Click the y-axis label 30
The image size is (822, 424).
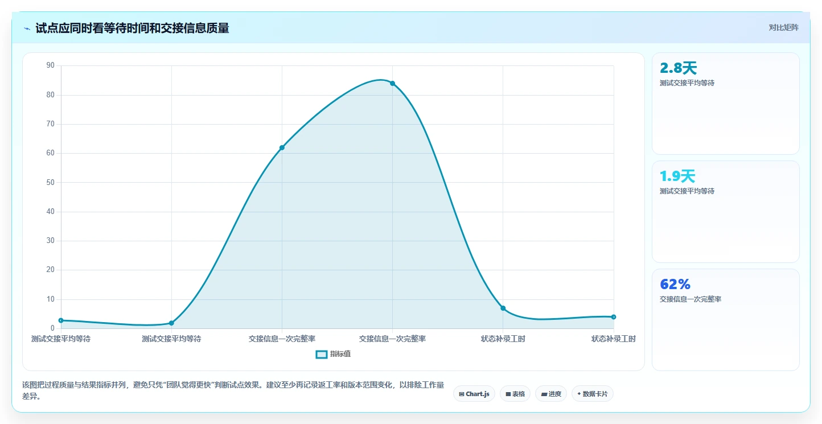[51, 241]
